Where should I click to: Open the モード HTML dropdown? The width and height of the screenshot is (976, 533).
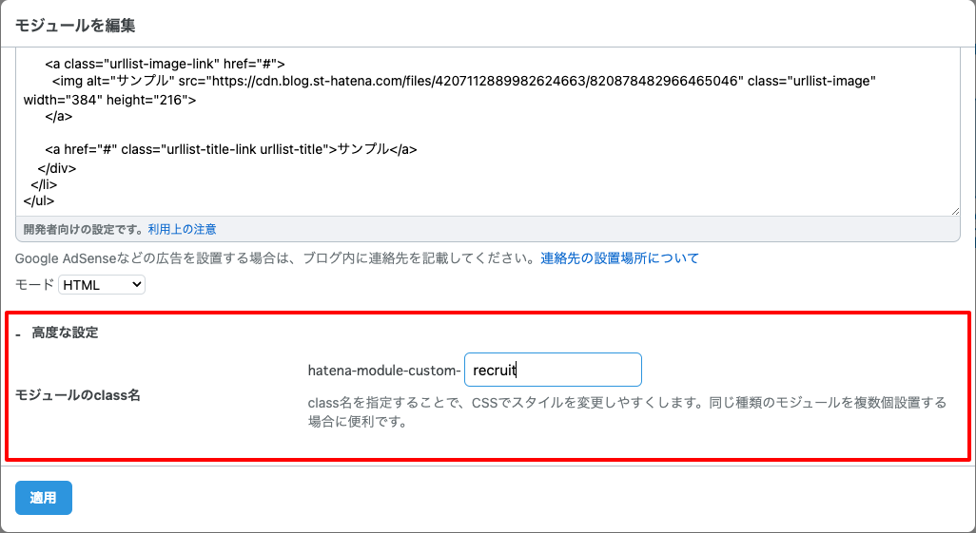(x=102, y=284)
